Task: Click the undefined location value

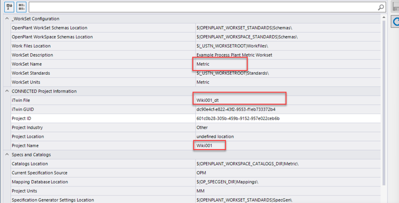Action: click(215, 137)
